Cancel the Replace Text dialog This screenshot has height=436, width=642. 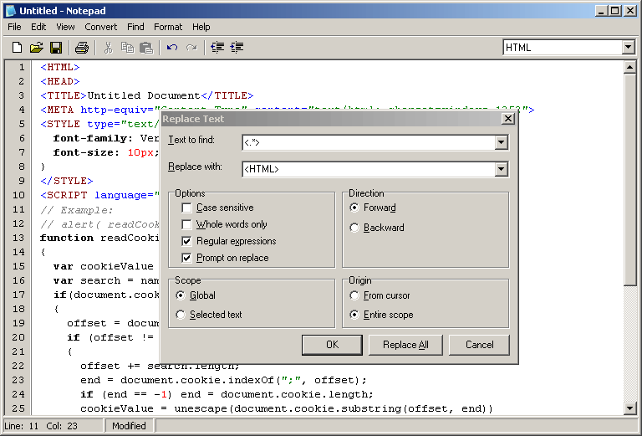479,345
